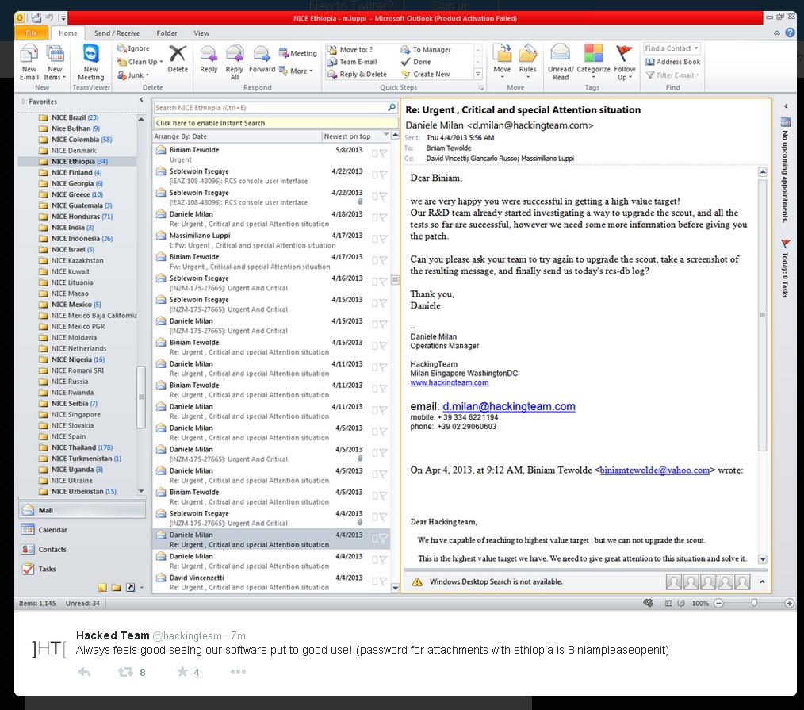This screenshot has width=804, height=710.
Task: Open the NICE Honduras folder
Action: click(82, 217)
